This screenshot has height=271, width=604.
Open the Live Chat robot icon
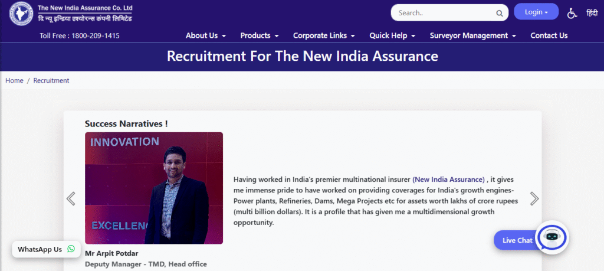[552, 237]
